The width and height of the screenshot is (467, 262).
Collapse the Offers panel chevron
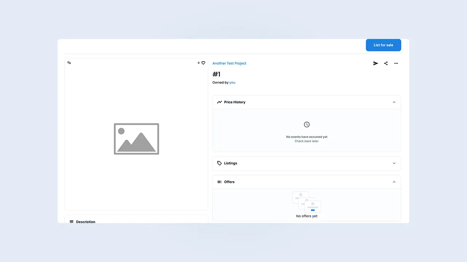click(x=394, y=182)
